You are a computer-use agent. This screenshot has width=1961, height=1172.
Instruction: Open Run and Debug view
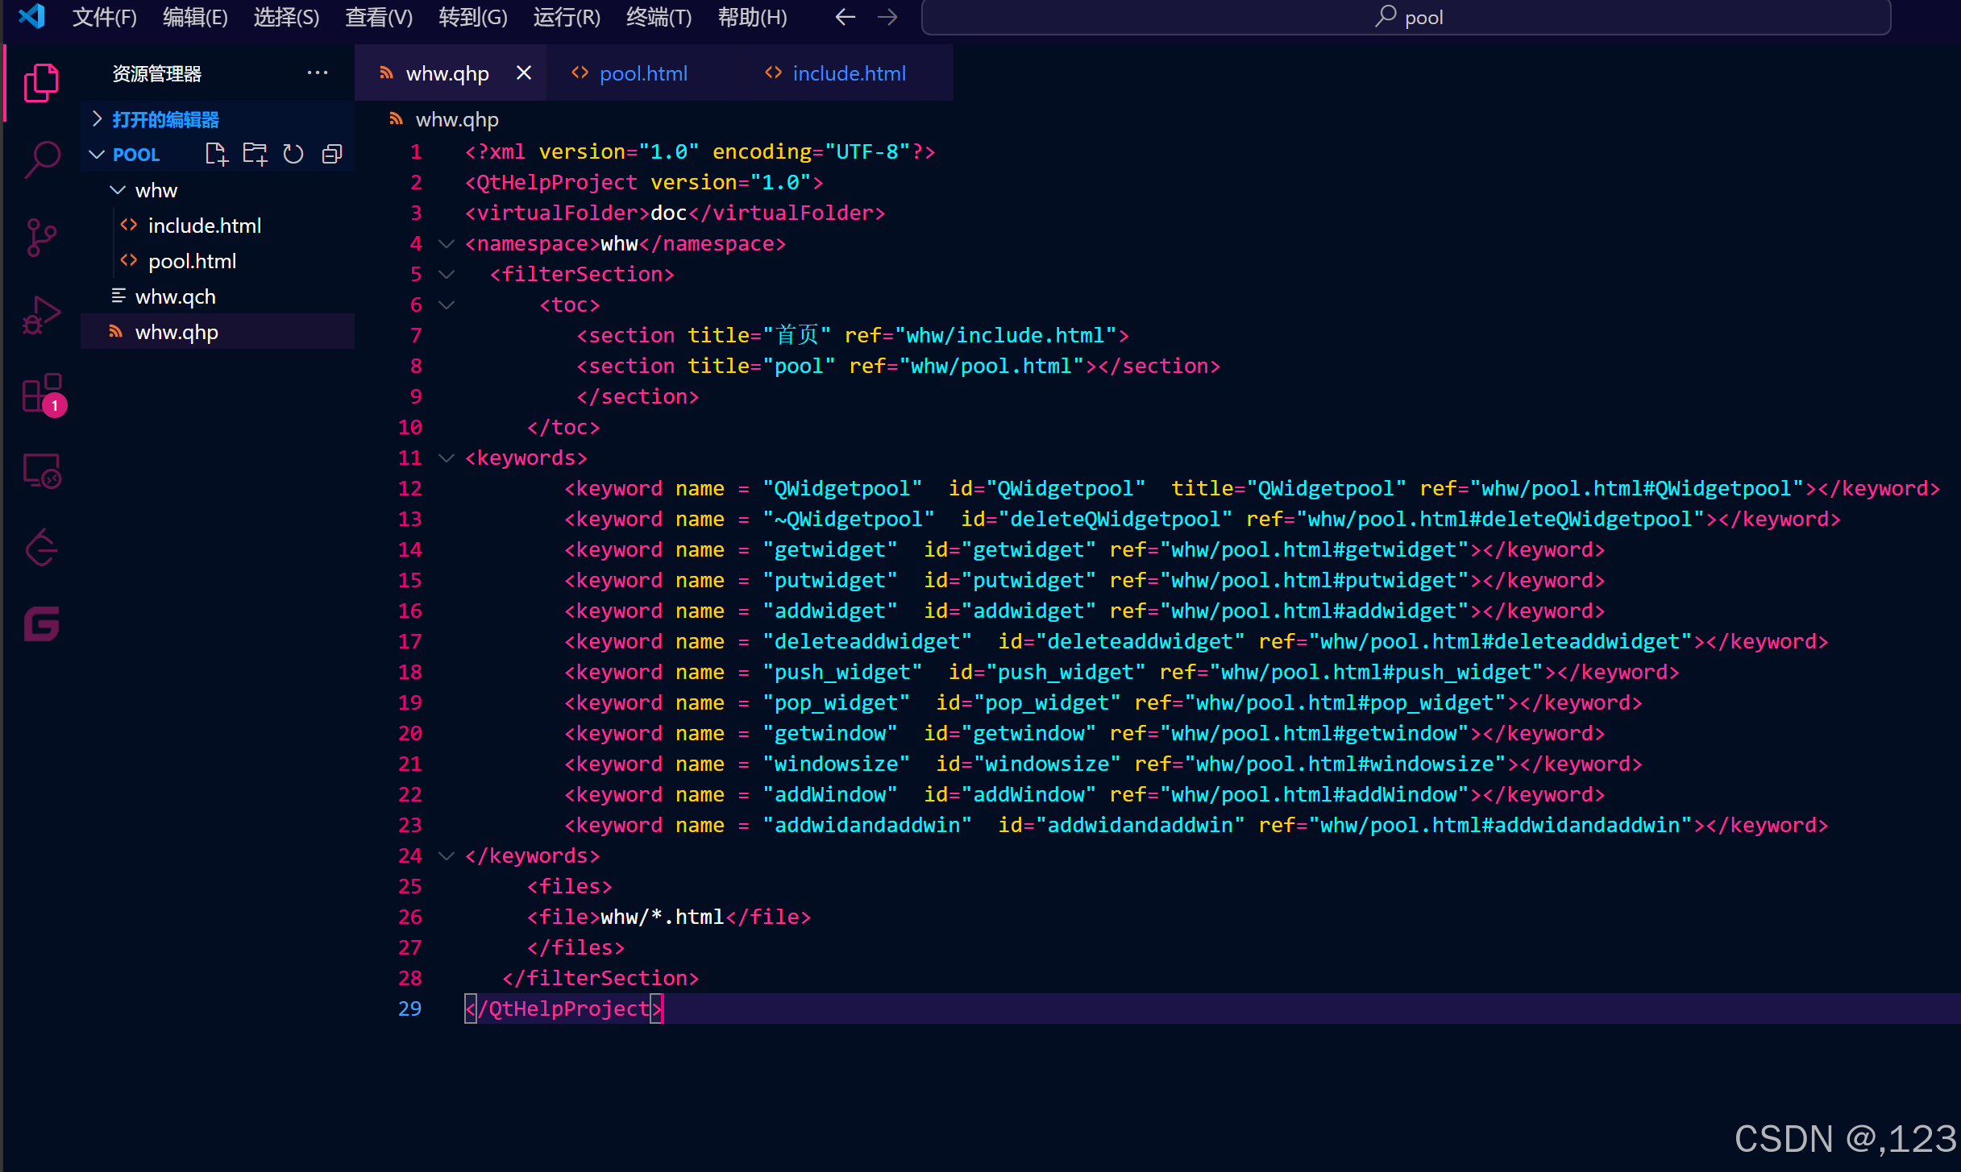(x=42, y=315)
